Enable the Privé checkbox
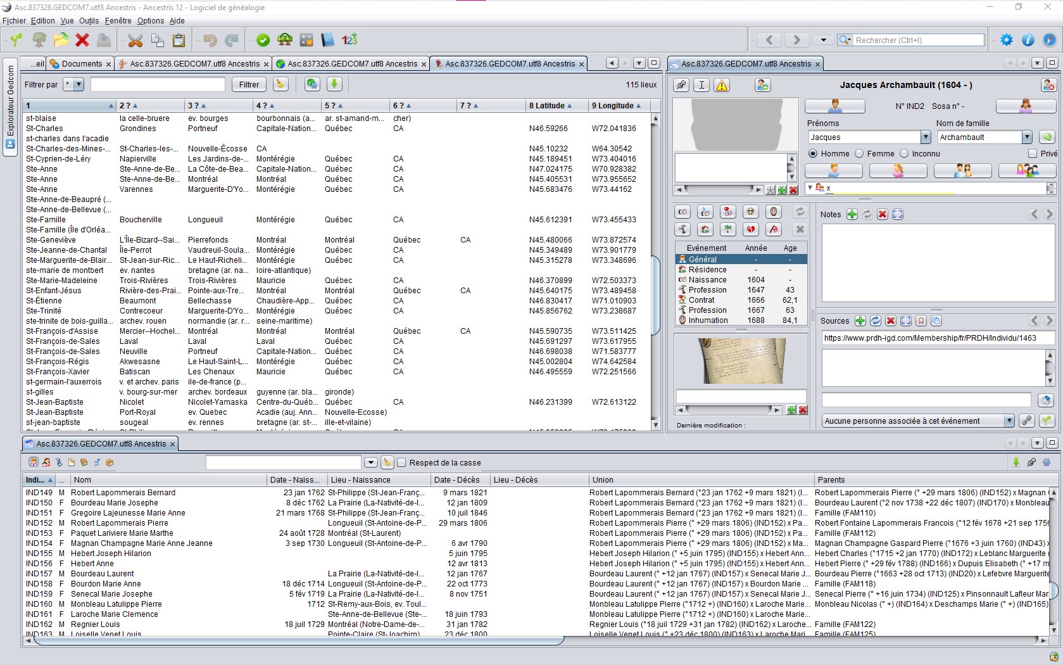This screenshot has width=1063, height=665. click(1033, 154)
